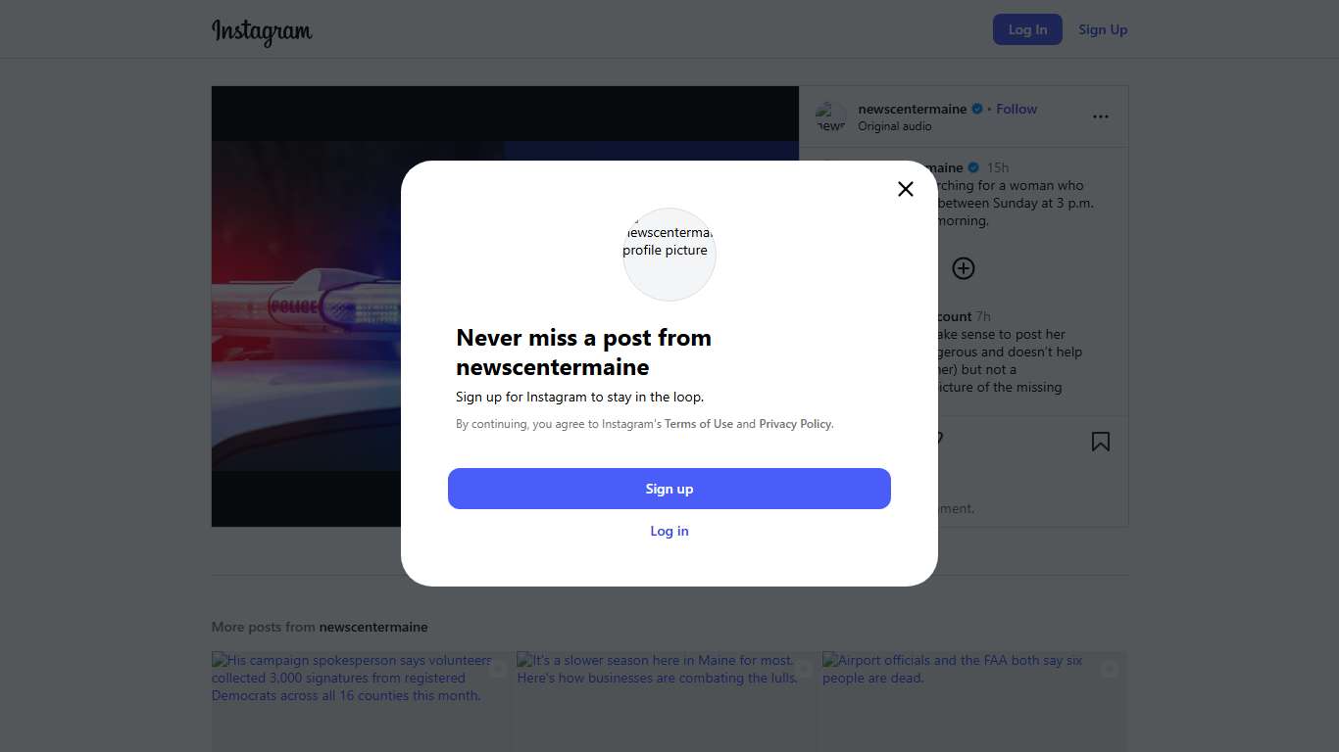Click Log In button in the top bar

point(1027,29)
